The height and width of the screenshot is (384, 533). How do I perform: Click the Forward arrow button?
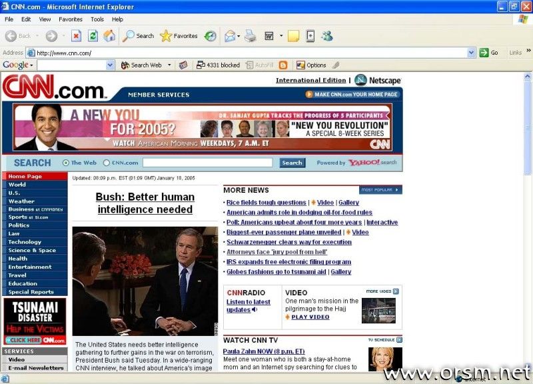pos(52,36)
